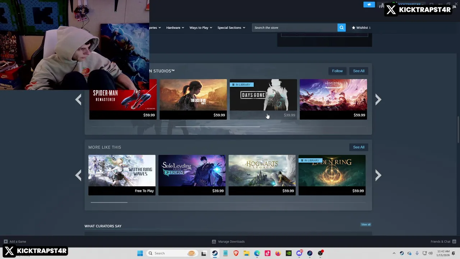Launch Brave browser from the taskbar
The height and width of the screenshot is (259, 460).
236,253
